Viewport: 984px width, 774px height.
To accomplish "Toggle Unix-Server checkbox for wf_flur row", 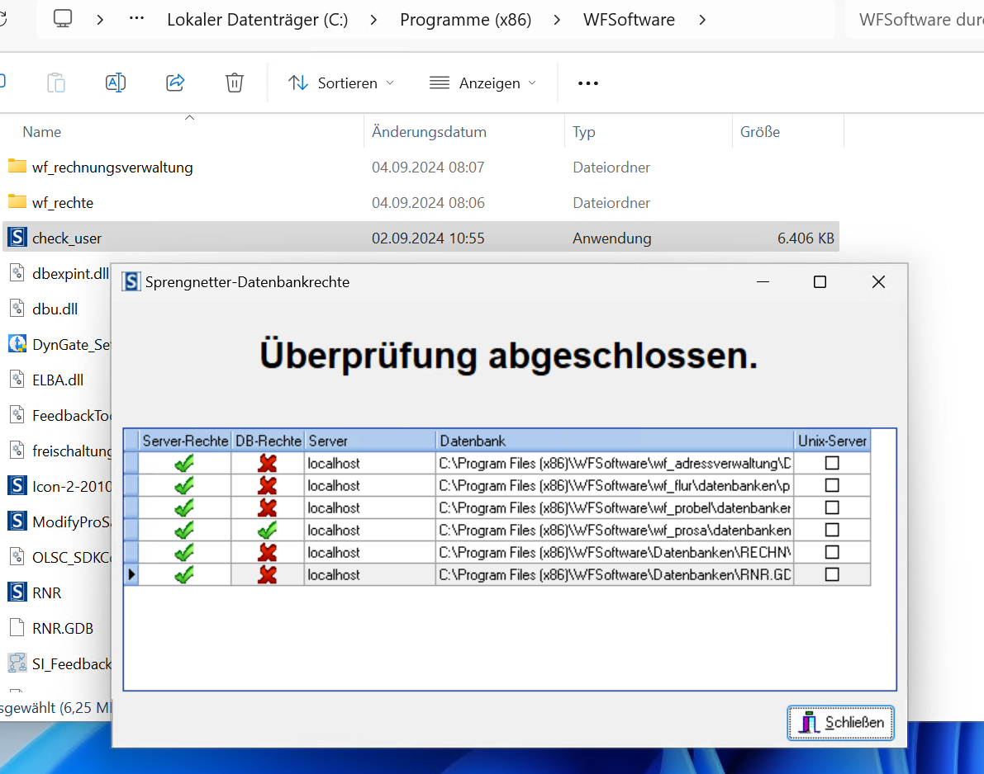I will coord(832,486).
